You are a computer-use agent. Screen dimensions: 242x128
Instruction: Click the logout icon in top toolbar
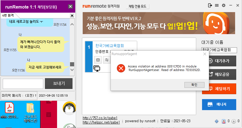(x=210, y=6)
